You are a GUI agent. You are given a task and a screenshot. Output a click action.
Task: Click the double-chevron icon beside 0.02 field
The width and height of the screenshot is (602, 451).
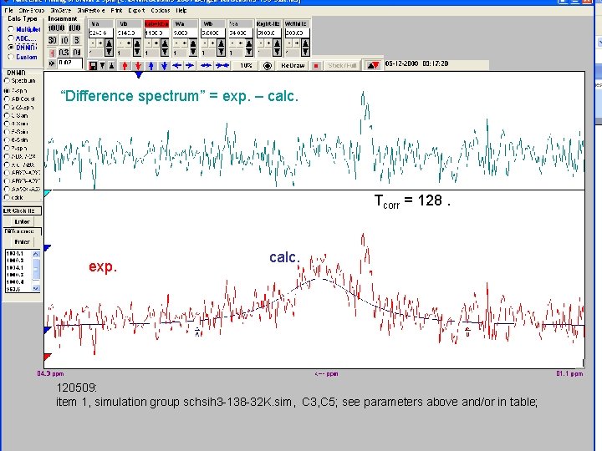click(52, 63)
